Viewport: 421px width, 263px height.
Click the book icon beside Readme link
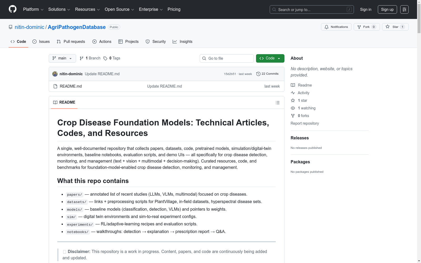[x=293, y=85]
